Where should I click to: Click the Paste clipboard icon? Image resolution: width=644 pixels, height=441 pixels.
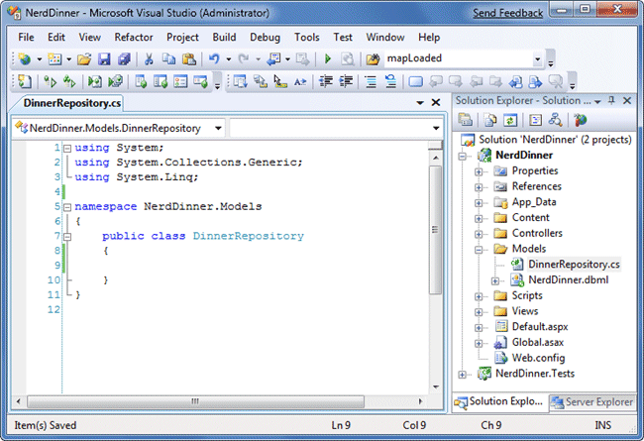click(x=189, y=59)
